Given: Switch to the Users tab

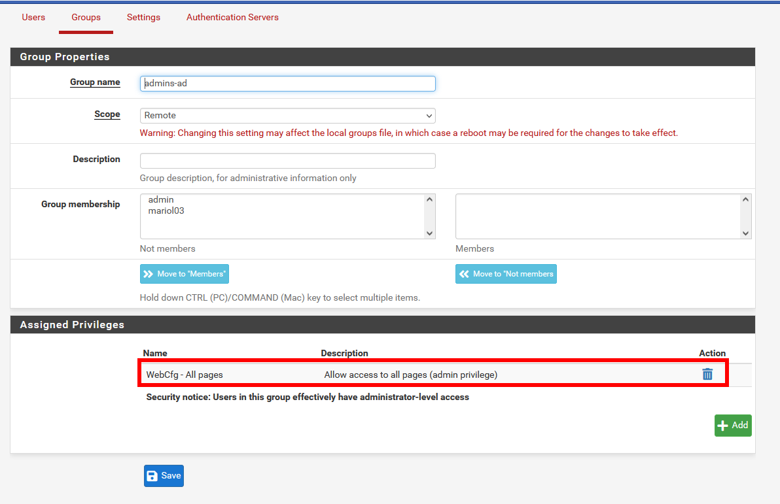Looking at the screenshot, I should 33,18.
